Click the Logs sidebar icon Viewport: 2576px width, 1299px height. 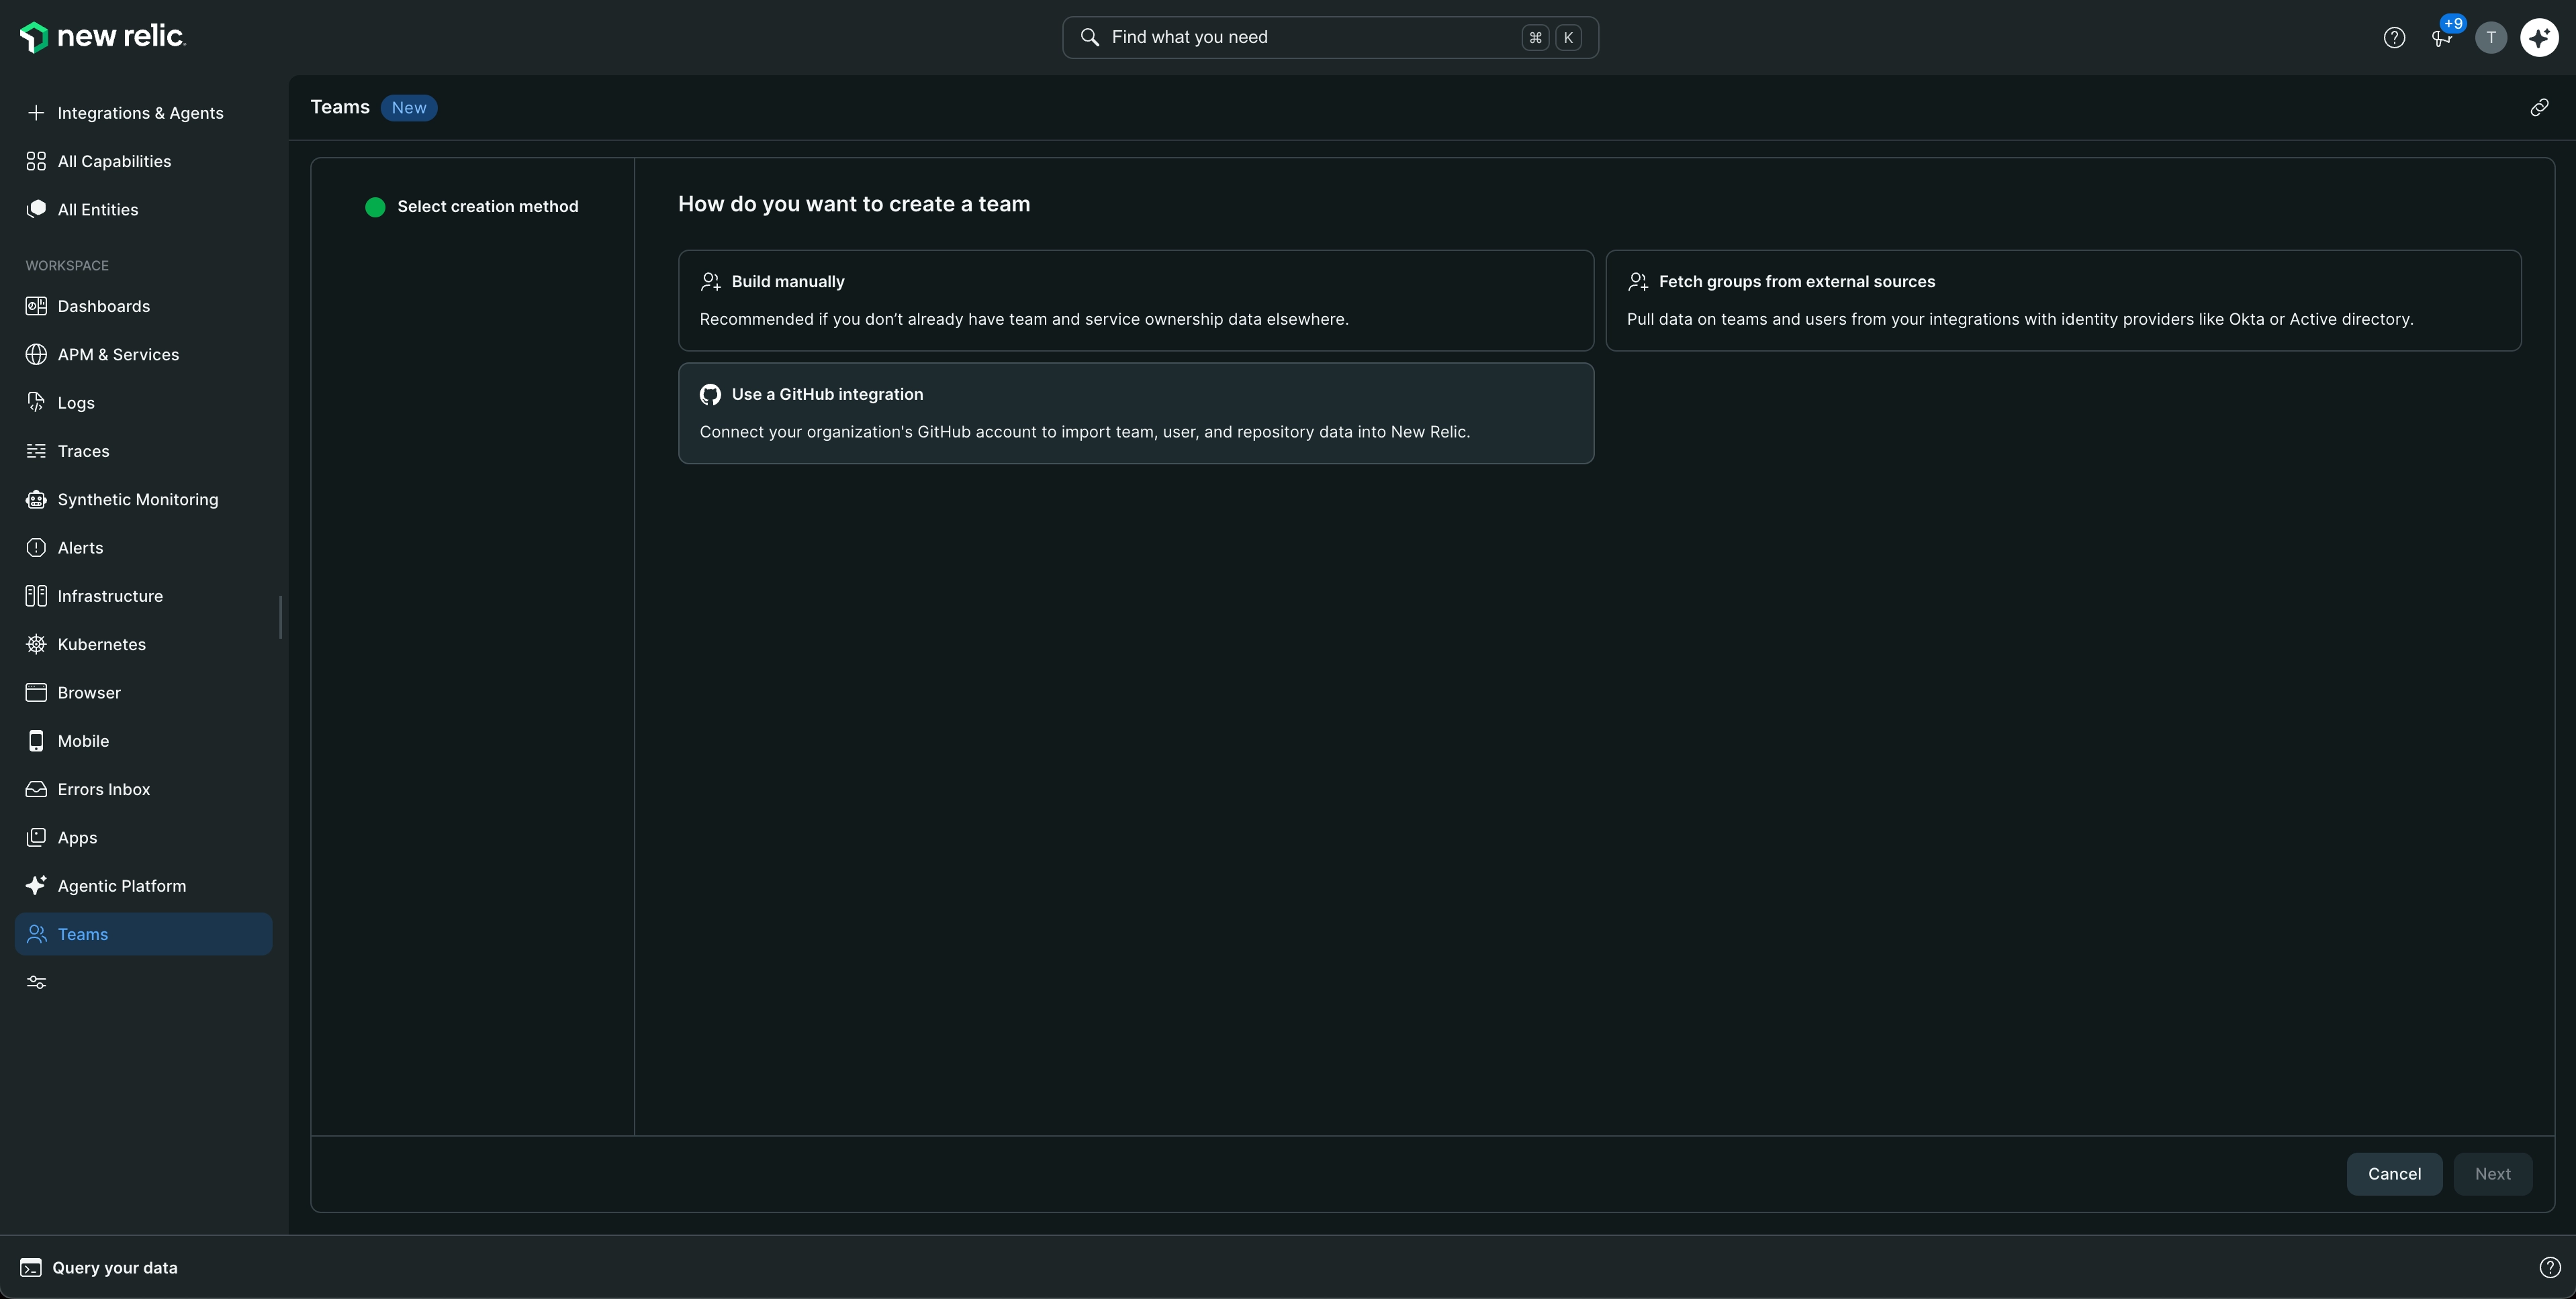point(36,403)
